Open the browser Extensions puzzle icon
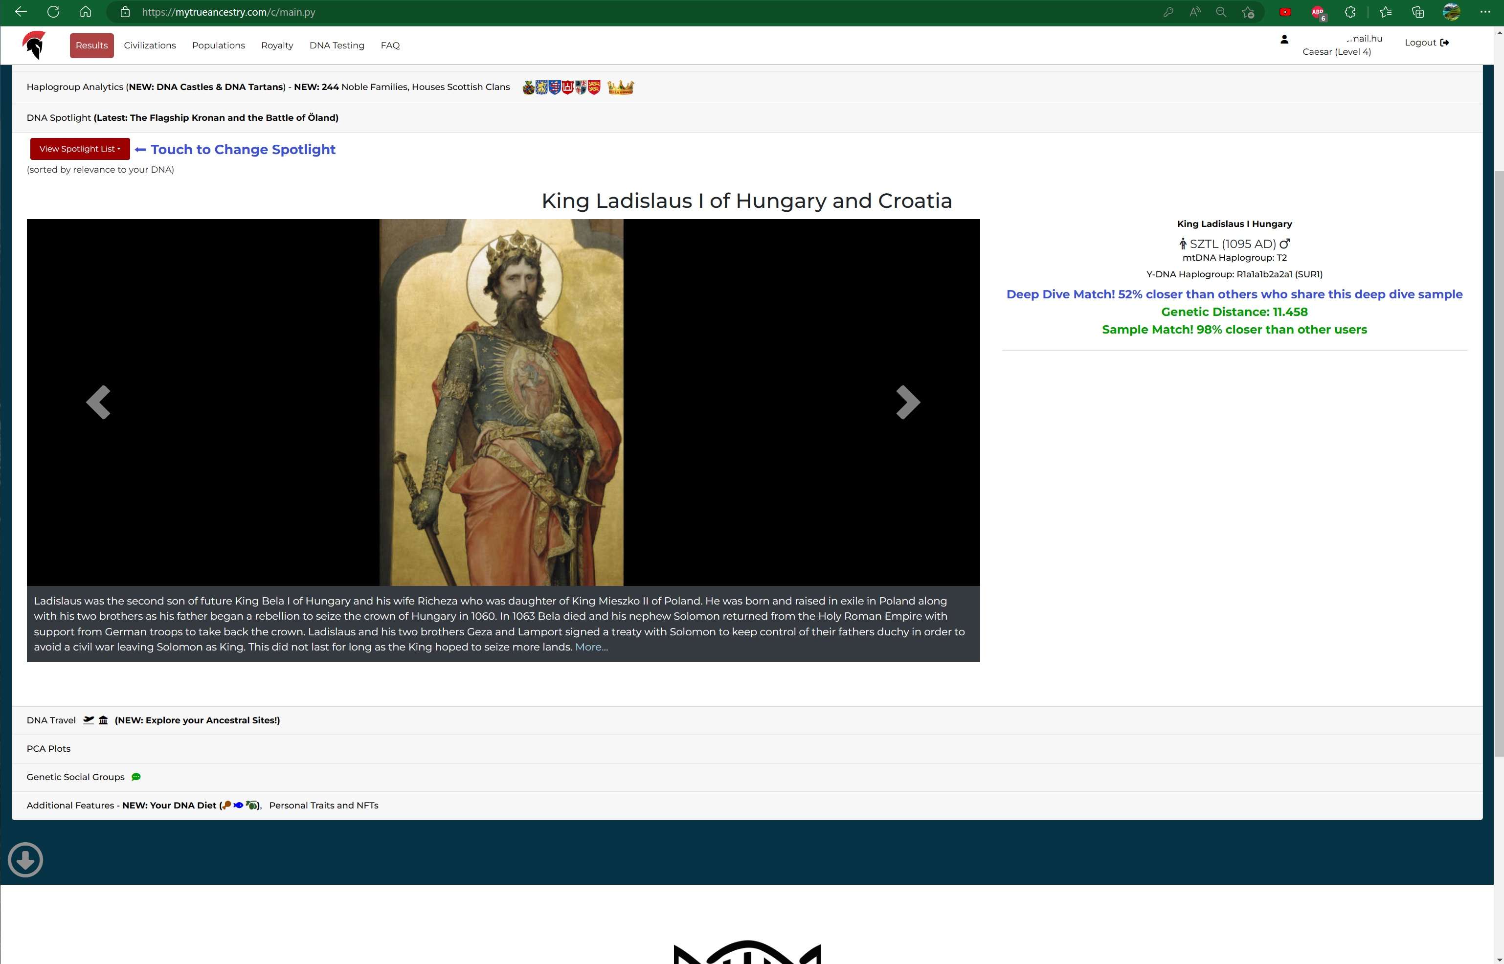This screenshot has width=1504, height=964. coord(1350,12)
